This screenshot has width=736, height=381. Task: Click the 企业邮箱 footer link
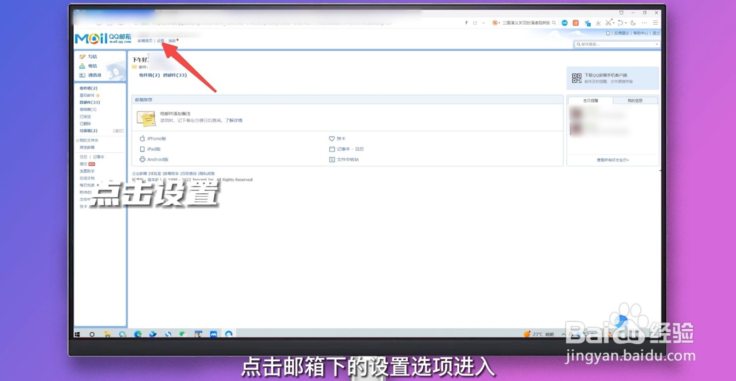click(139, 174)
